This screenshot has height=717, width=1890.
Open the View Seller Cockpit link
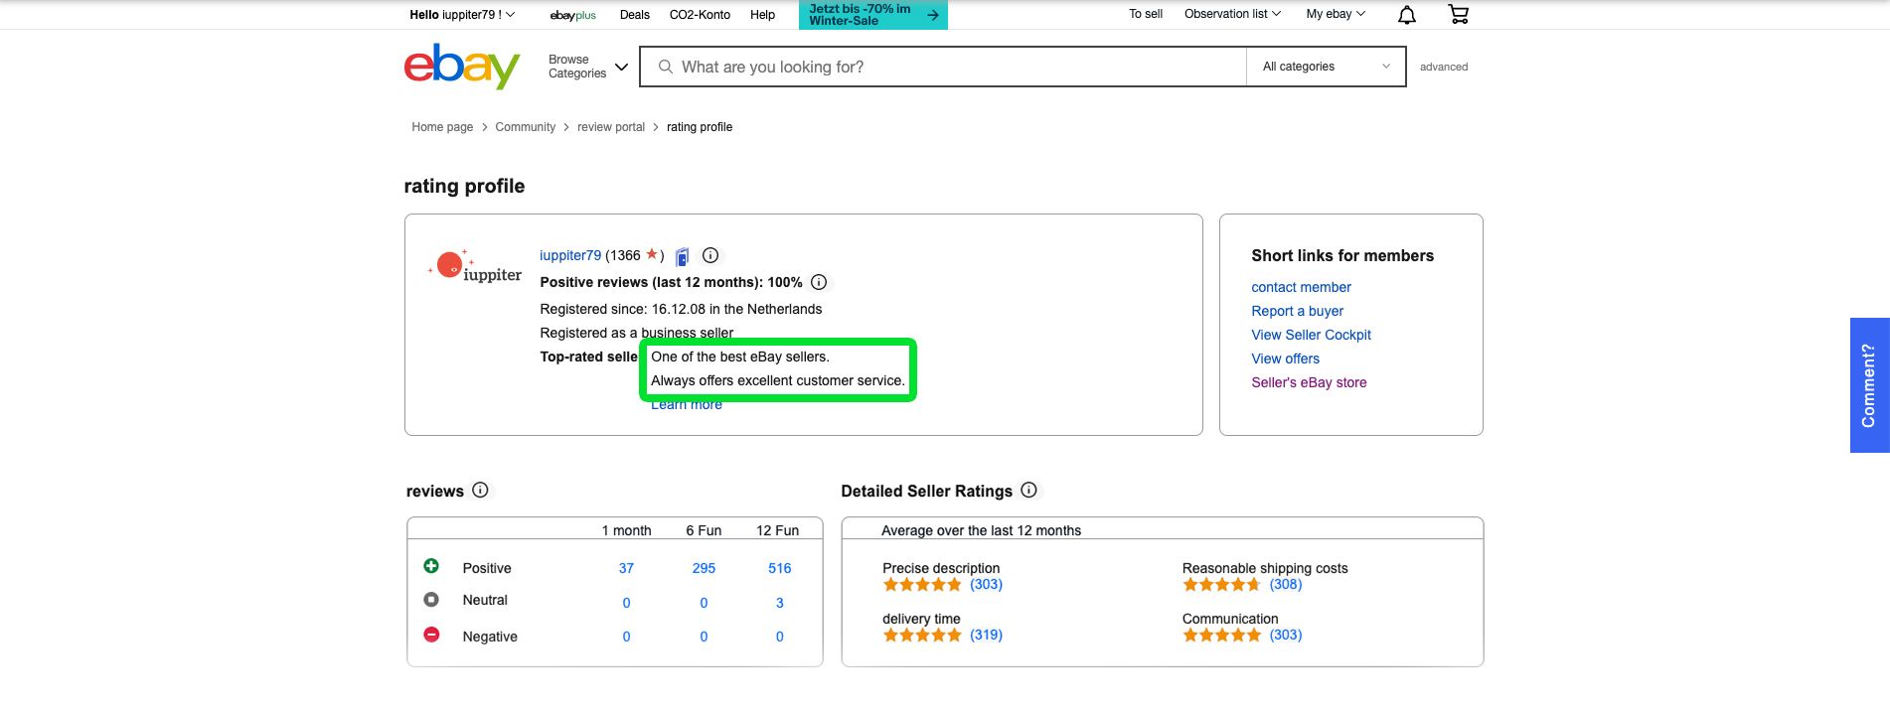tap(1311, 335)
